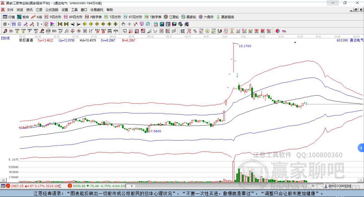Open 赢家服务 service with dollar icon
This screenshot has width=364, height=197.
(x=225, y=17)
